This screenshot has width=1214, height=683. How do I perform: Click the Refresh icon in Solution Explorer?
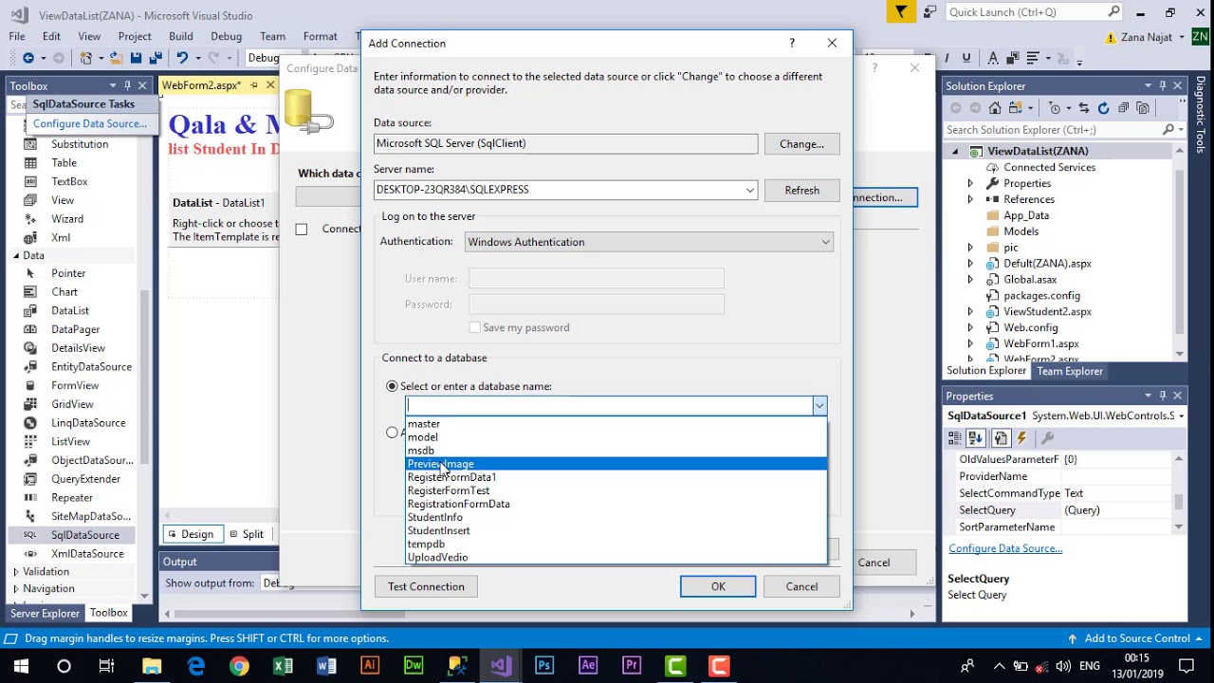click(1104, 108)
